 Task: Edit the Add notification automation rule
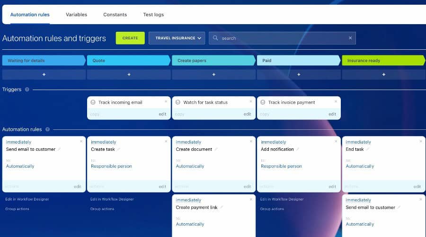coord(332,186)
